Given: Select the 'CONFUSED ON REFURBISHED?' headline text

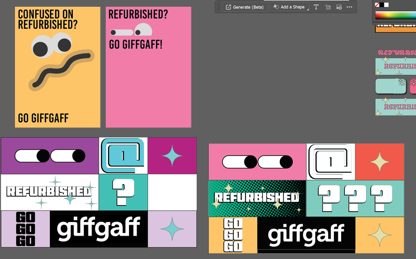Looking at the screenshot, I should pos(48,19).
